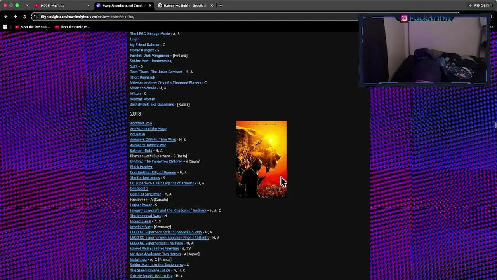Open Birdboy: The Forgotten Children link

coord(156,161)
